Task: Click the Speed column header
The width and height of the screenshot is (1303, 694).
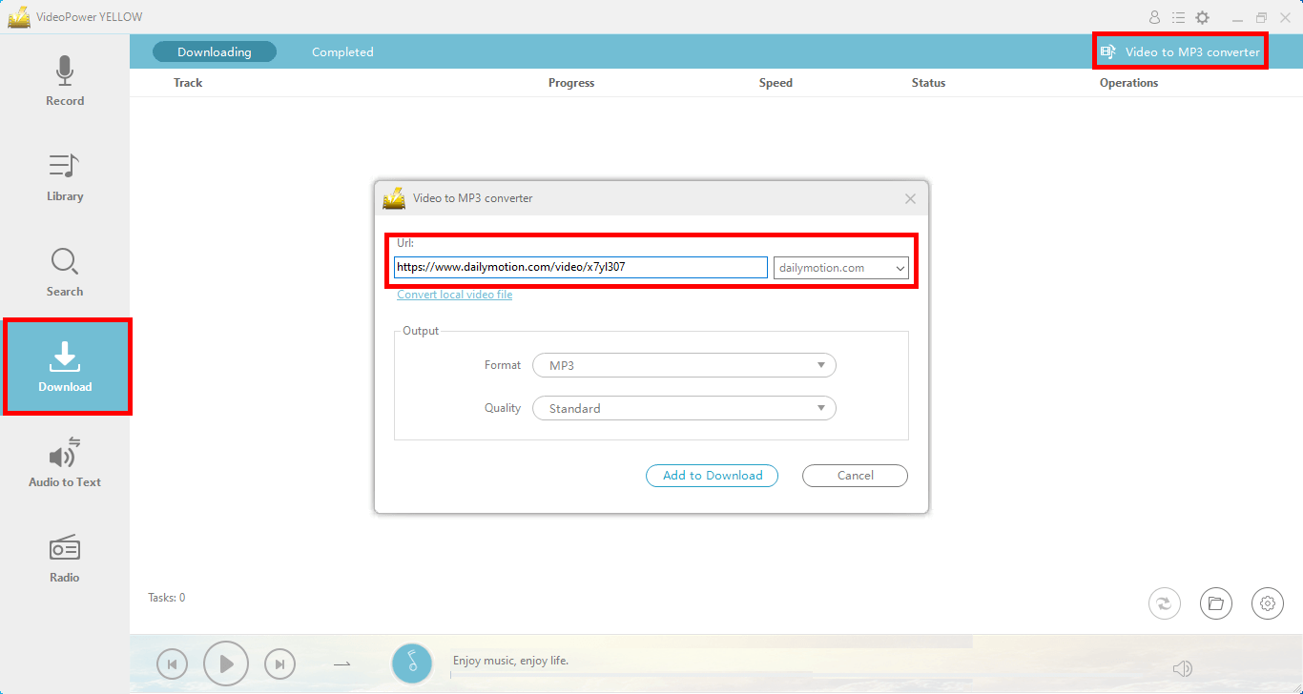Action: 776,83
